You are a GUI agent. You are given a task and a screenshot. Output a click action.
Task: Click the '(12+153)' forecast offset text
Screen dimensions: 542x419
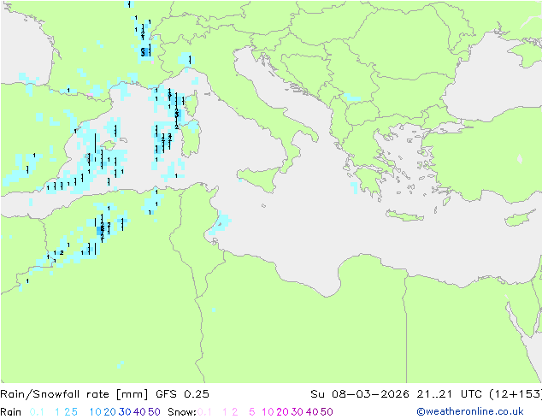click(515, 394)
